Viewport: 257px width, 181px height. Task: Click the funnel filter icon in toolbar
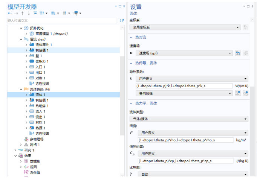pyautogui.click(x=76, y=13)
